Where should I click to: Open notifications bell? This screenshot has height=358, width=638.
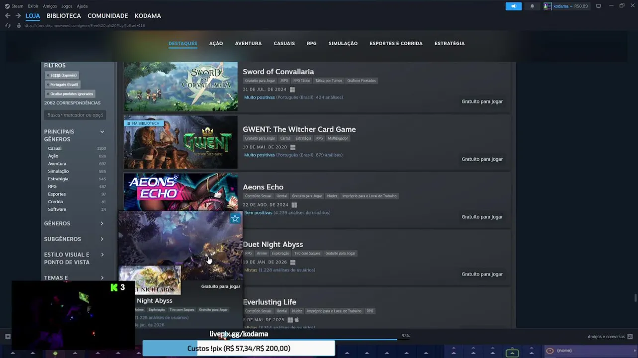point(532,6)
